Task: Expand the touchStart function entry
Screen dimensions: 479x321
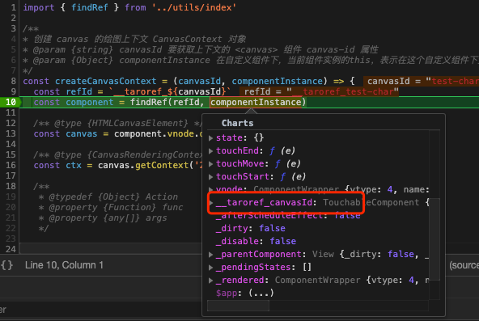Action: point(211,177)
